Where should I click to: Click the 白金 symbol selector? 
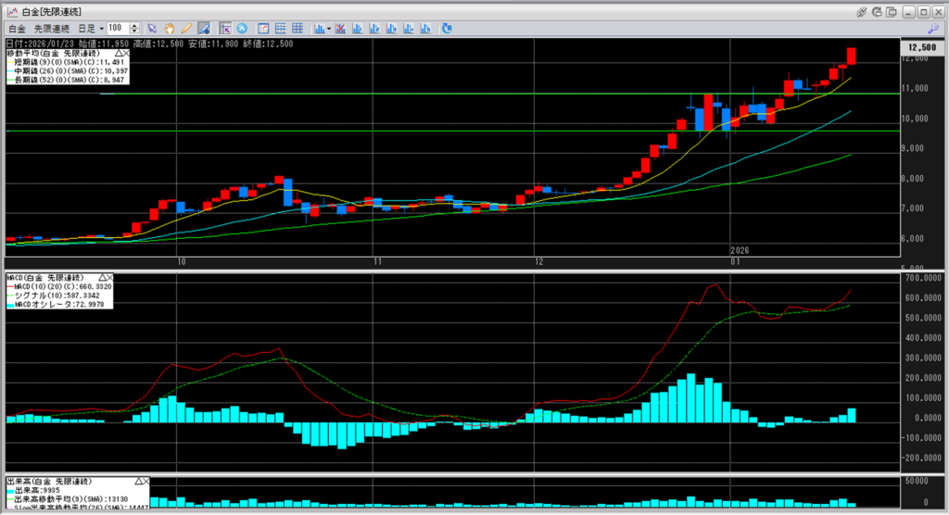point(17,29)
